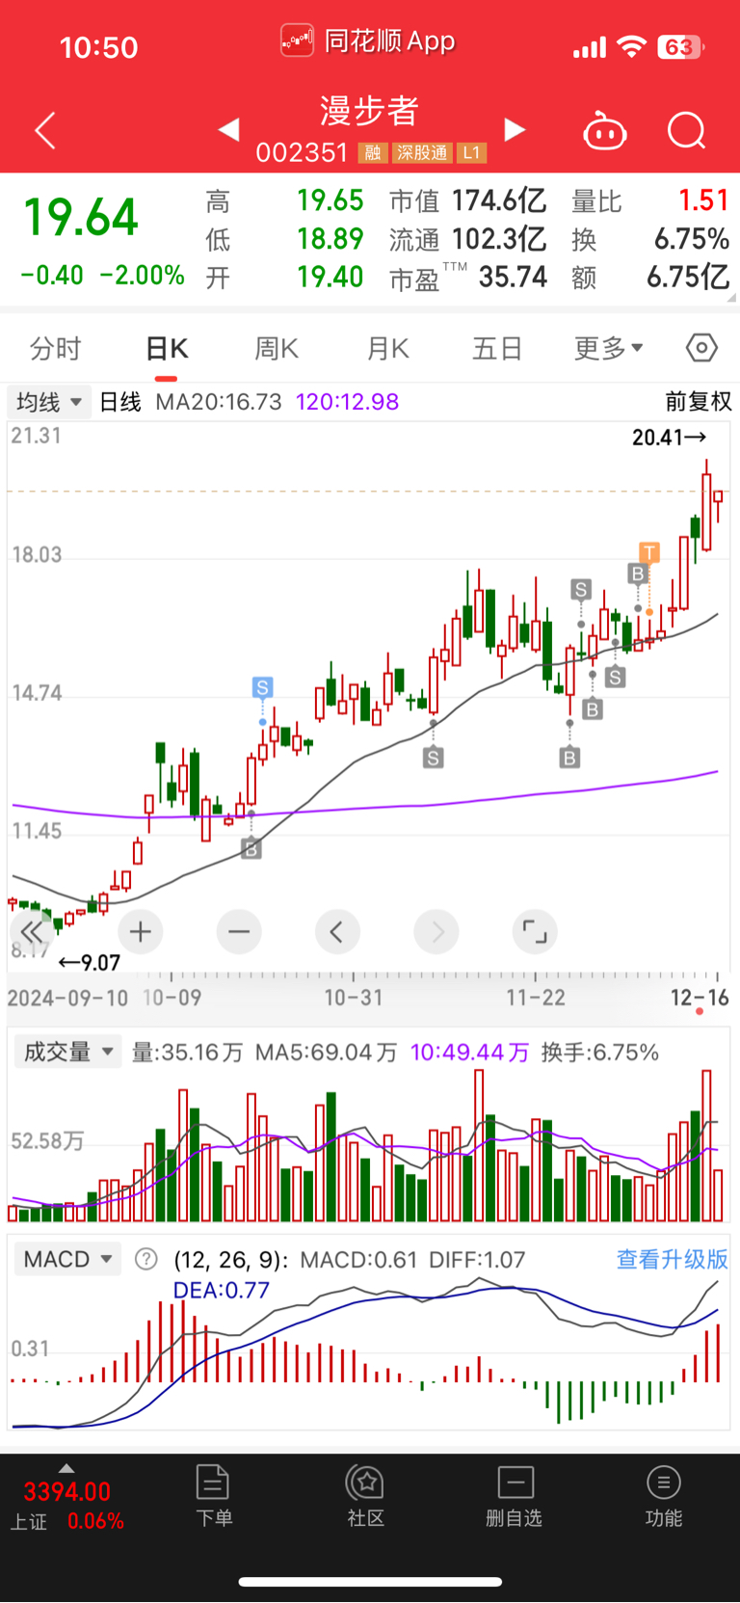740x1603 pixels.
Task: Tap the purple 120:12.98 MA label
Action: [347, 402]
